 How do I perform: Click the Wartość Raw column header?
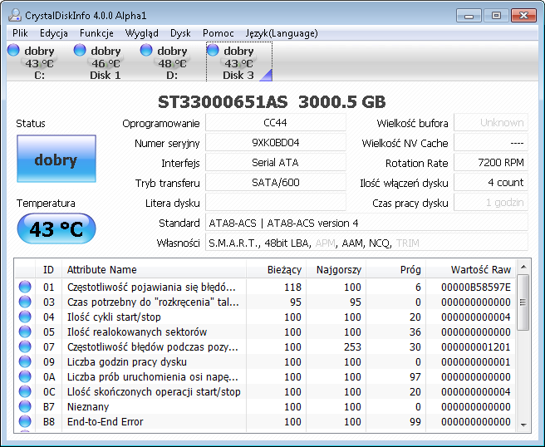pyautogui.click(x=470, y=269)
